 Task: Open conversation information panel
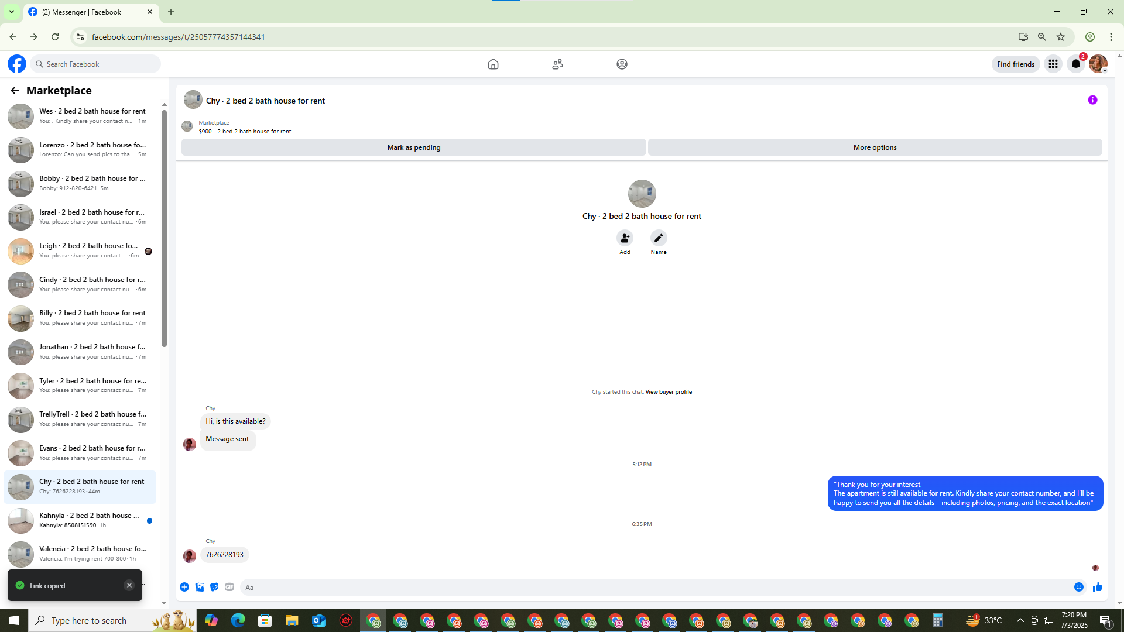(1092, 100)
